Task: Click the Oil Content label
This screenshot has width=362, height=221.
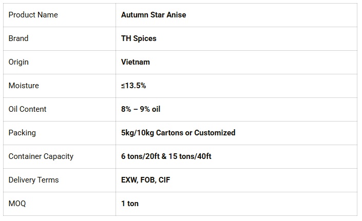Action: tap(27, 109)
